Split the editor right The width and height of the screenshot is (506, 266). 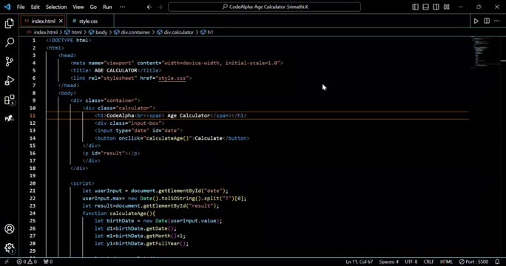[x=487, y=21]
